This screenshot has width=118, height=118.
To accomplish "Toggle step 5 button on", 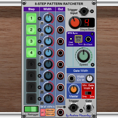I will 31,64.
